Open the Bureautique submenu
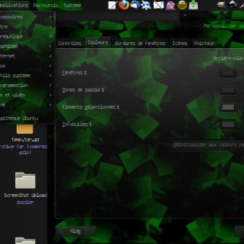 pos(27,37)
